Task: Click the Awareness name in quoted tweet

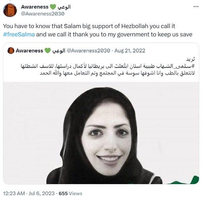Action: pos(29,51)
